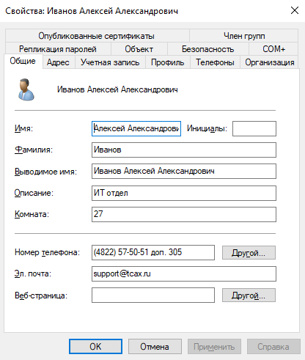Open the Репликация паролей tab
Viewport: 305px width, 360px height.
(58, 49)
